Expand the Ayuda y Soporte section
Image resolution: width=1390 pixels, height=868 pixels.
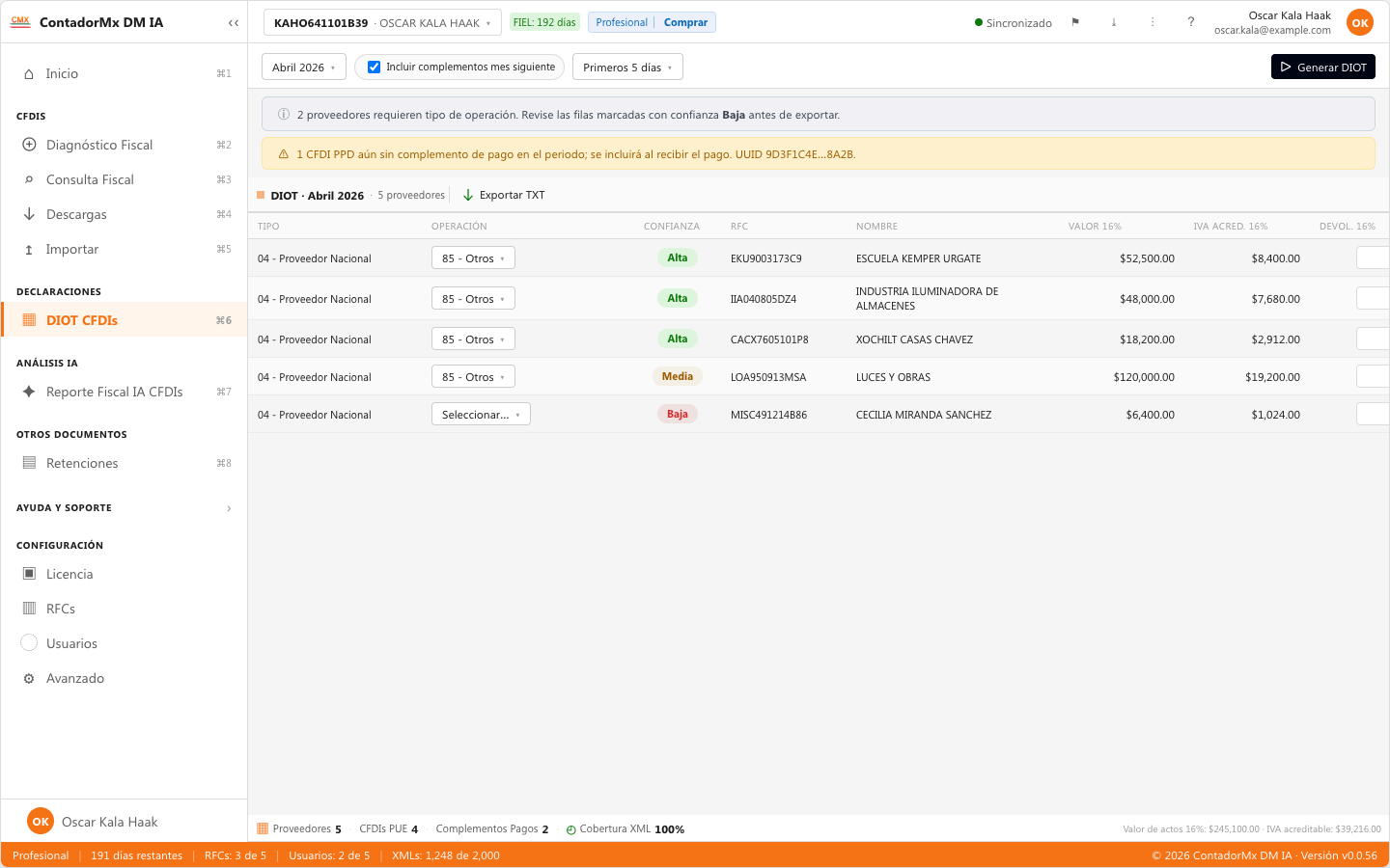[124, 507]
